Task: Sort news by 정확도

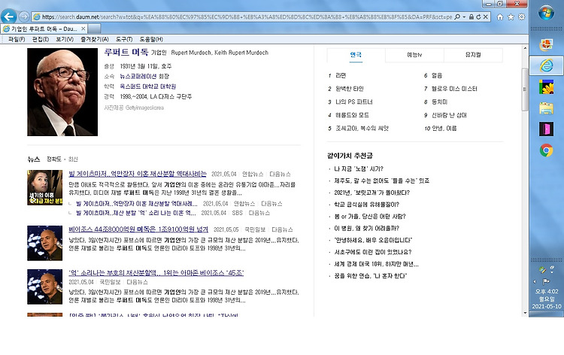Action: pyautogui.click(x=54, y=159)
